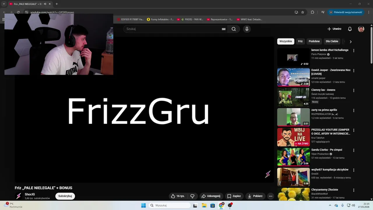Open EDIFIER R1700BT bookmark
This screenshot has width=373, height=210.
pos(130,20)
